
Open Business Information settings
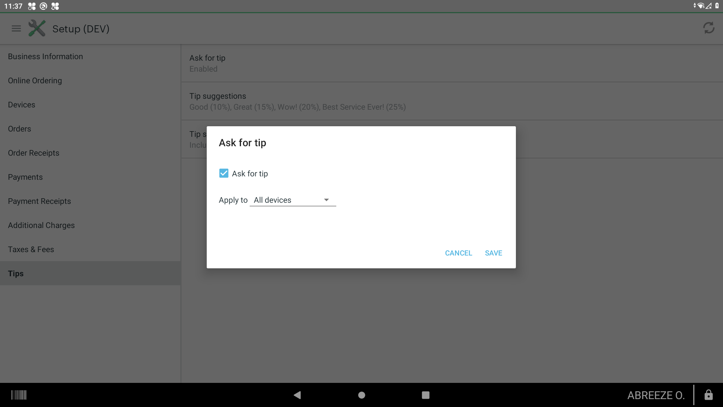(90, 57)
